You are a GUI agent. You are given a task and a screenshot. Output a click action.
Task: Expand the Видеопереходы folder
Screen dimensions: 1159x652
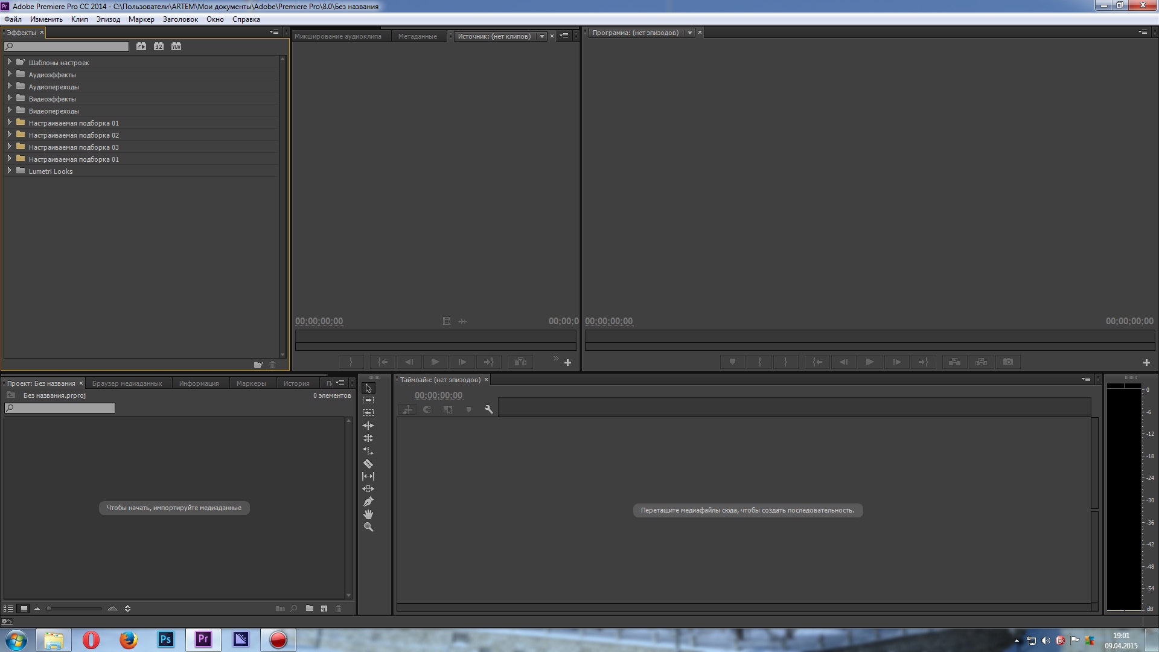pos(9,110)
